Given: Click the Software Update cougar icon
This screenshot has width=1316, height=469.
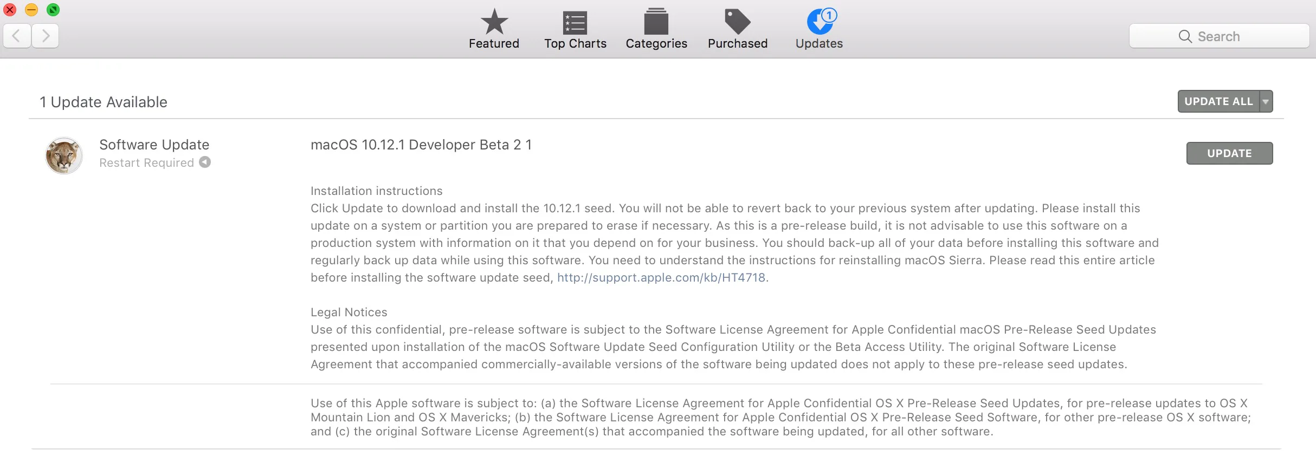Looking at the screenshot, I should click(64, 155).
